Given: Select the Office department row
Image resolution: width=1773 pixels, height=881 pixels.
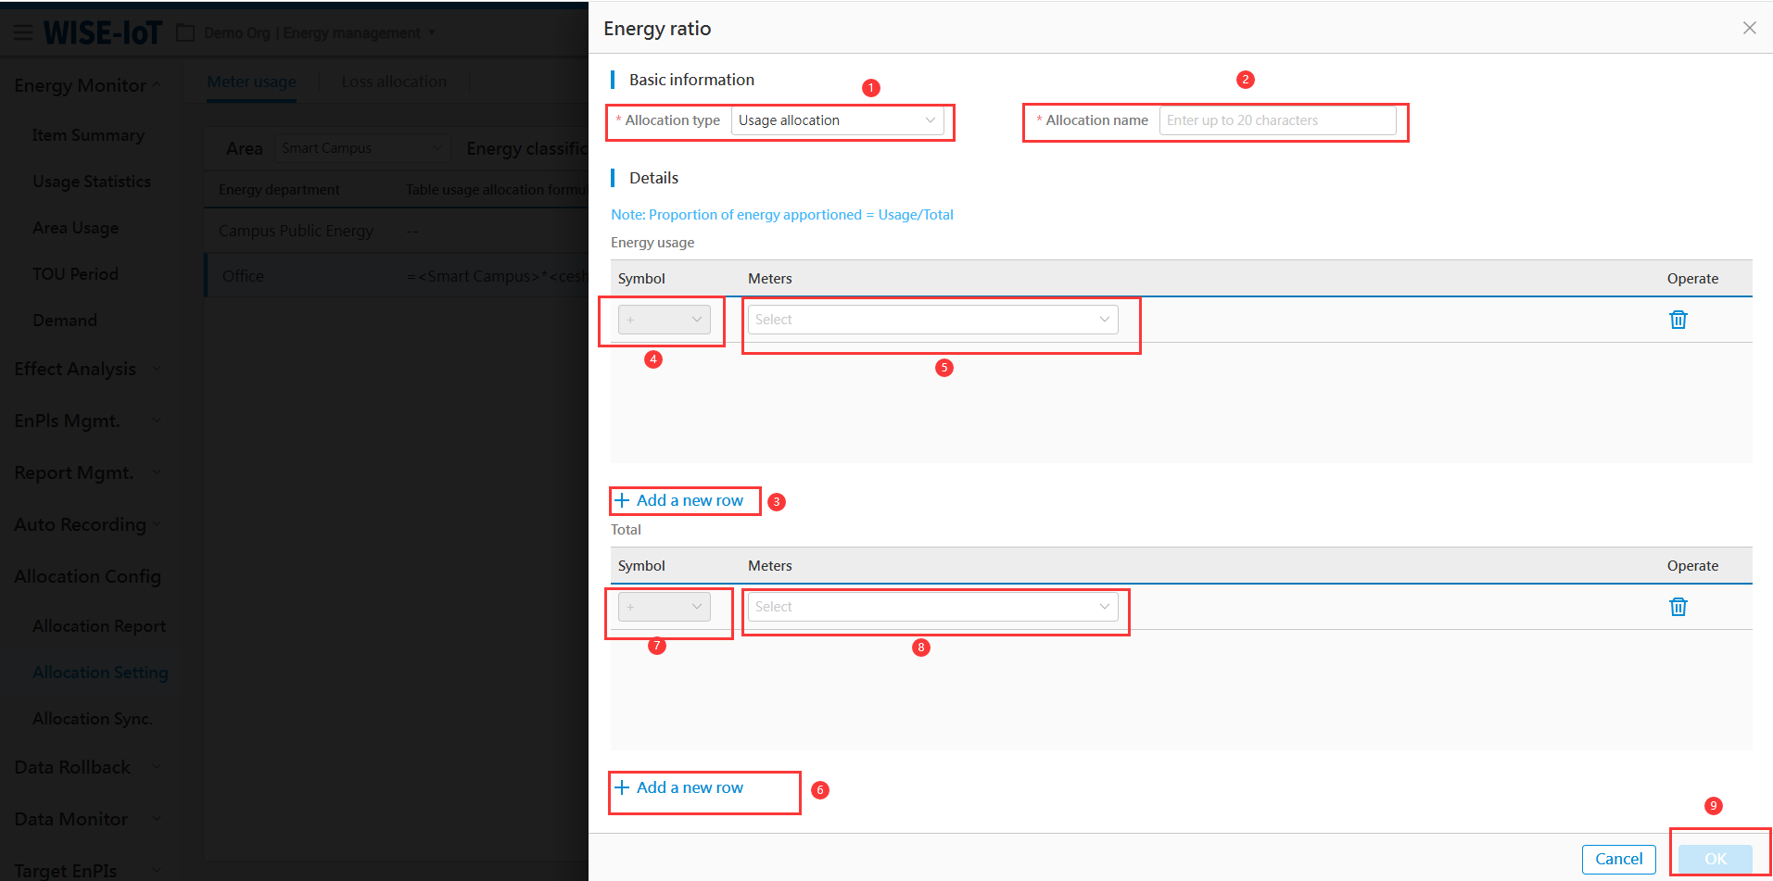Looking at the screenshot, I should [243, 276].
